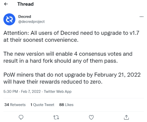Click the retweet arrows icon
The height and width of the screenshot is (122, 147).
click(x=56, y=117)
